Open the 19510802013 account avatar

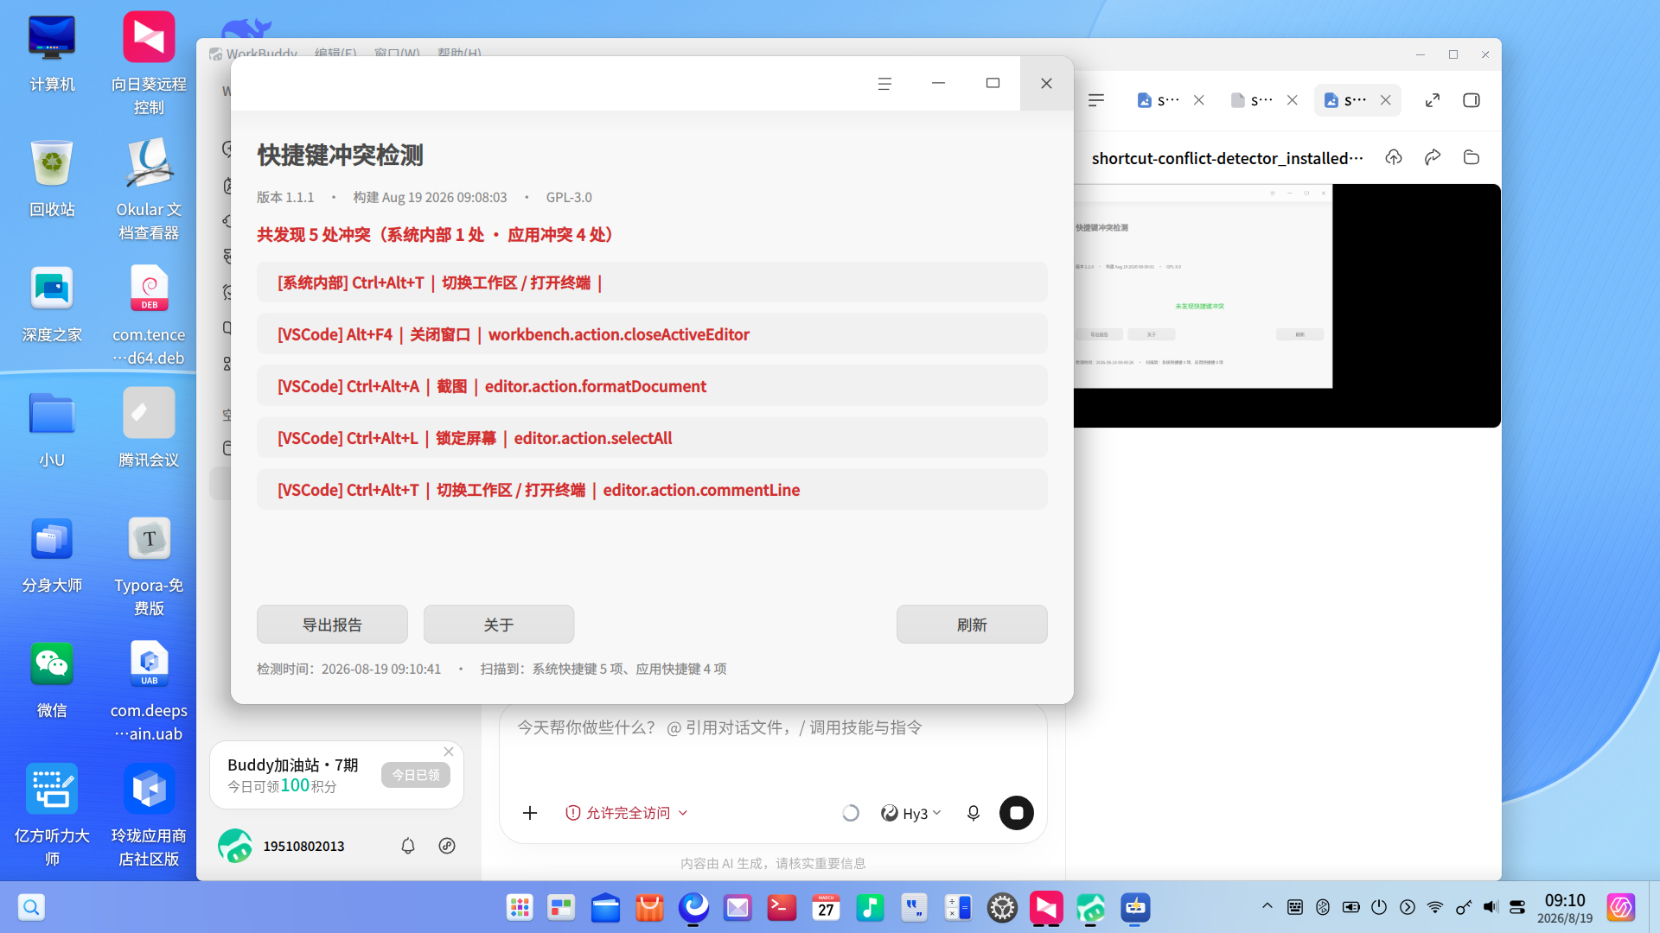pyautogui.click(x=235, y=846)
